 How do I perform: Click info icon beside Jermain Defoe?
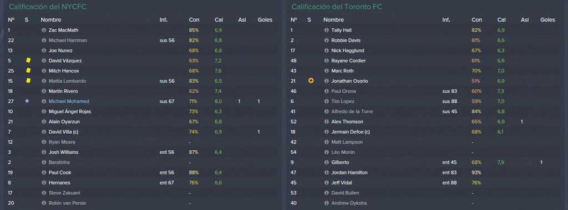pos(326,132)
